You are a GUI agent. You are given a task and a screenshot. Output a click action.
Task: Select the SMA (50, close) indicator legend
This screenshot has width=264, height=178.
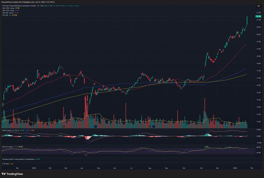point(8,13)
